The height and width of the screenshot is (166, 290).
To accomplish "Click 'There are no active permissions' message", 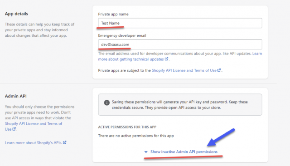I will click(x=136, y=136).
